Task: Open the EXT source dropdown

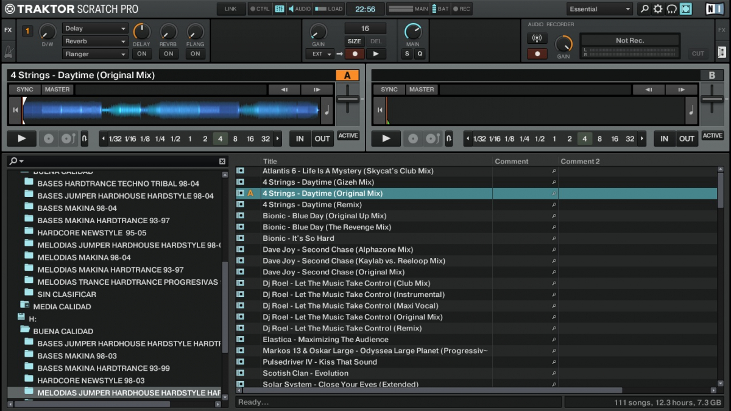Action: [x=320, y=54]
